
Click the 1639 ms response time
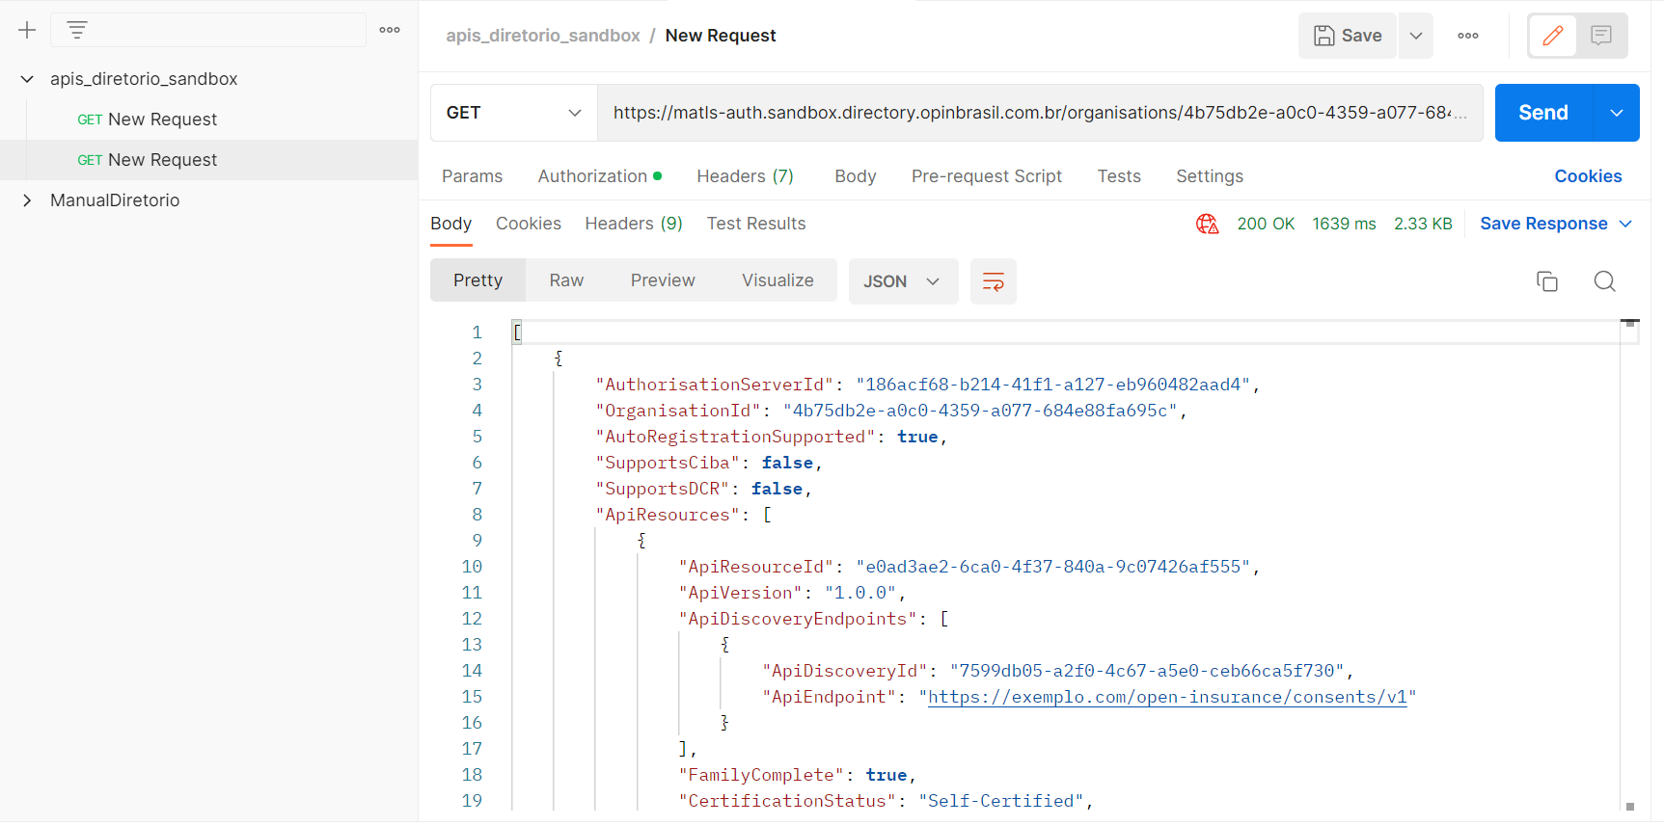[x=1344, y=224]
